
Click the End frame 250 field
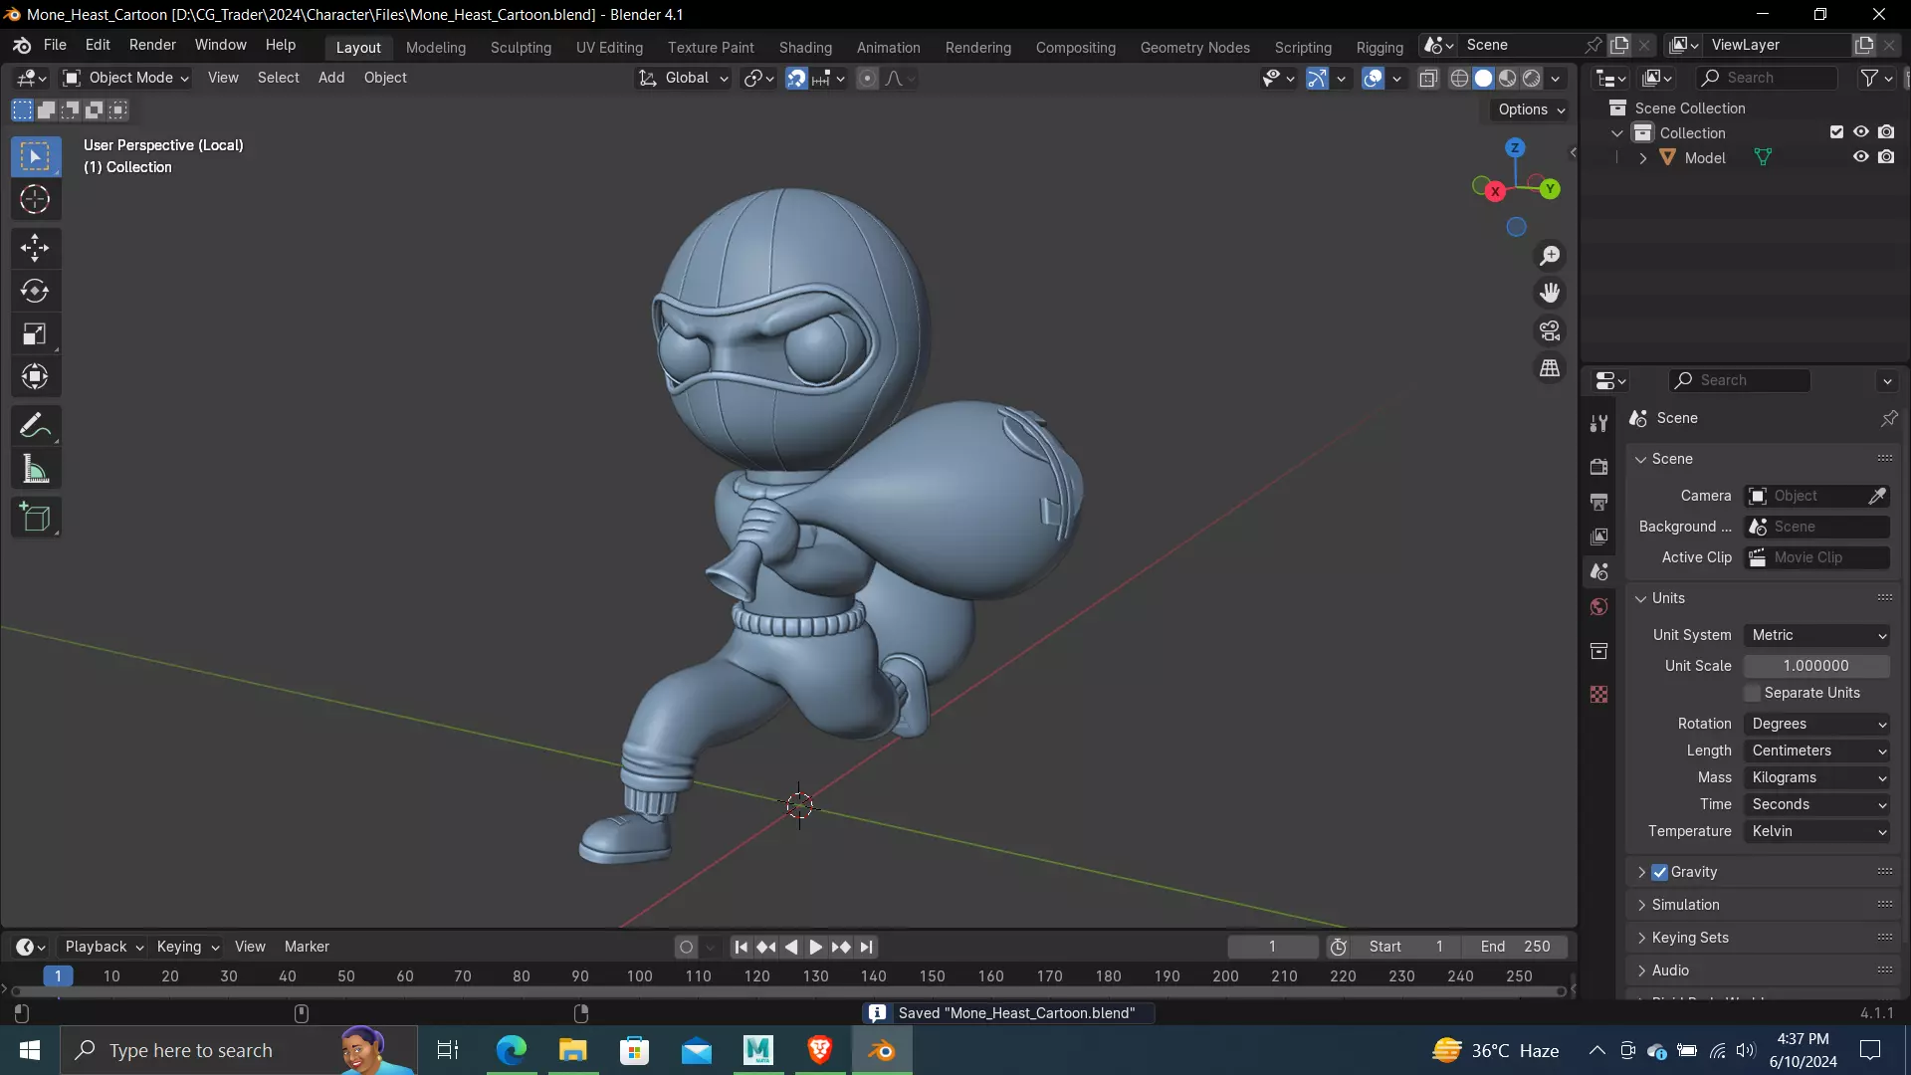[1516, 947]
